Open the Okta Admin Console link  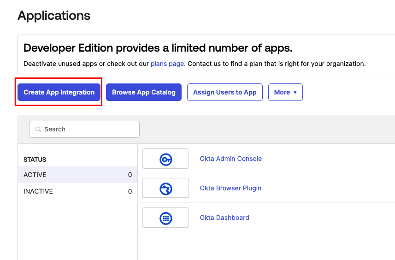231,159
